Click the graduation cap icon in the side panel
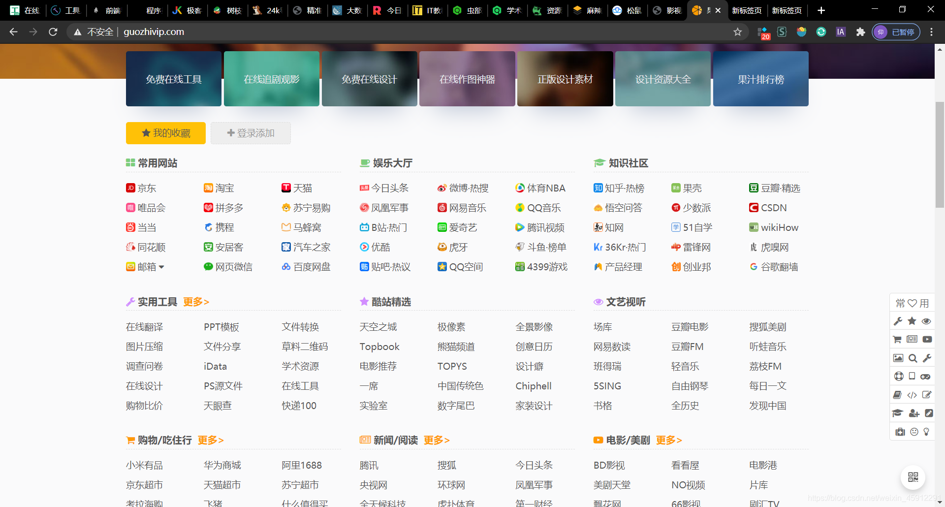This screenshot has height=507, width=945. (897, 413)
